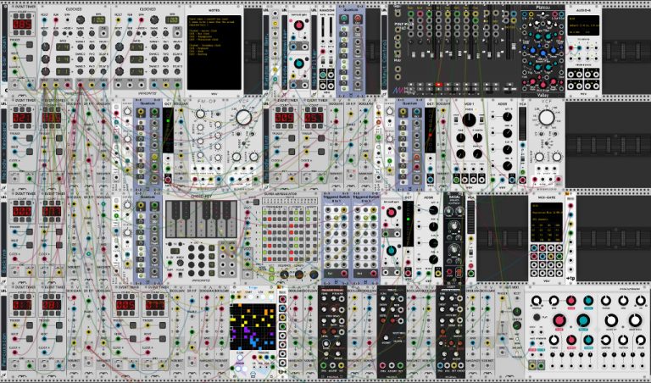The image size is (651, 383).
Task: Click the Trigs colored sequencer grid
Action: click(x=253, y=326)
